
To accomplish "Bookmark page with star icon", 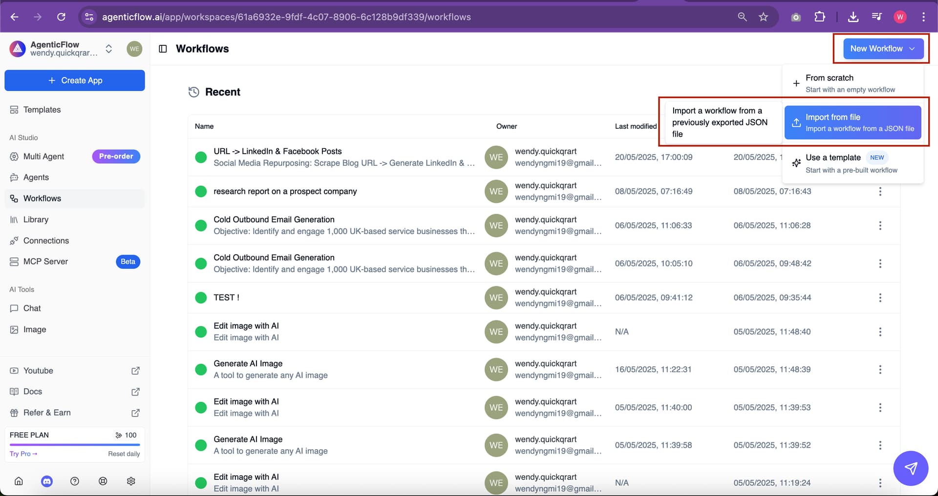I will click(763, 17).
